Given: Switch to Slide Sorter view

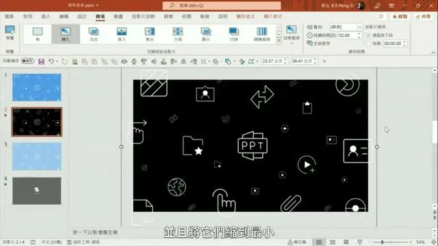Looking at the screenshot, I should (333, 242).
